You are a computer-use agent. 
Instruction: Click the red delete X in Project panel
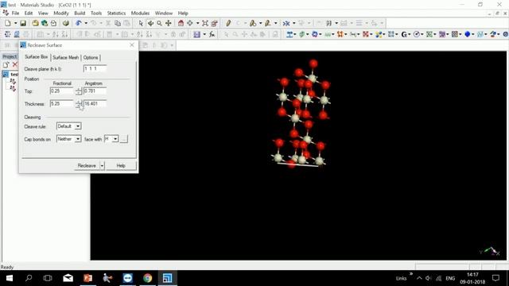pos(15,64)
